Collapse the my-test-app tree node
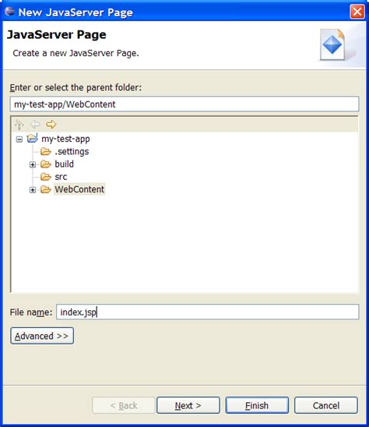The width and height of the screenshot is (369, 427). [x=19, y=139]
